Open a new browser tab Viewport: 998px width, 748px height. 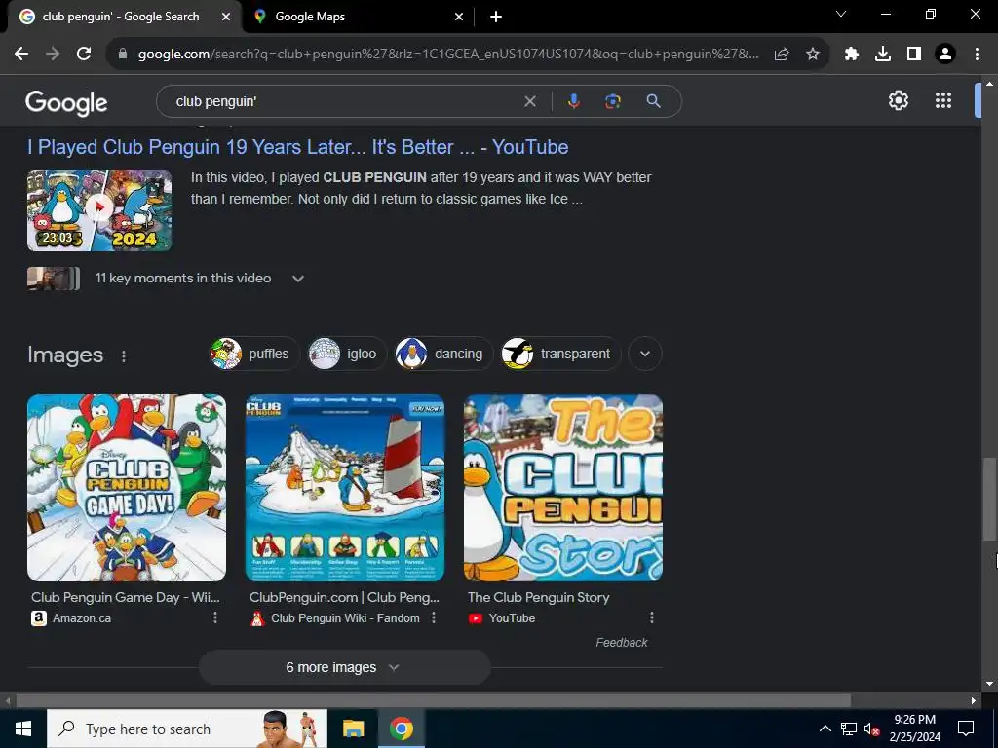(x=496, y=17)
